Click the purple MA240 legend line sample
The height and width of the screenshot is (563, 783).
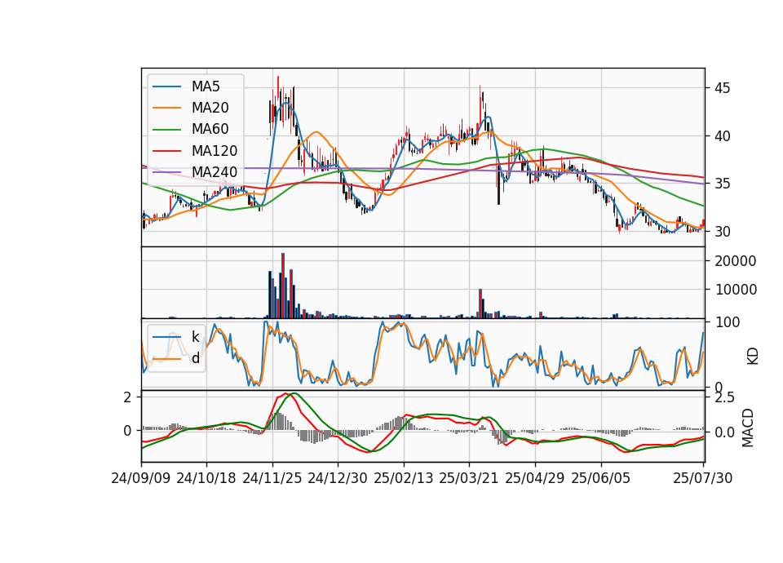coord(166,172)
